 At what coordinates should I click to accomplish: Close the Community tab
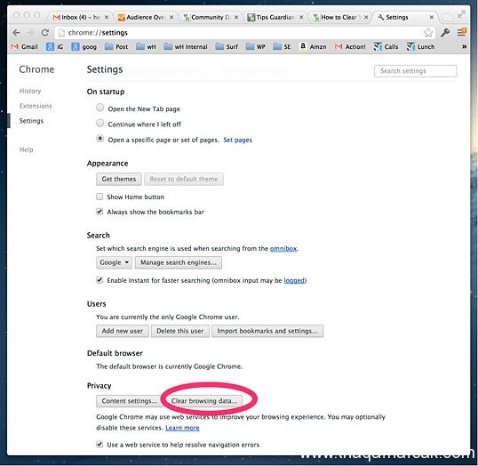click(236, 18)
